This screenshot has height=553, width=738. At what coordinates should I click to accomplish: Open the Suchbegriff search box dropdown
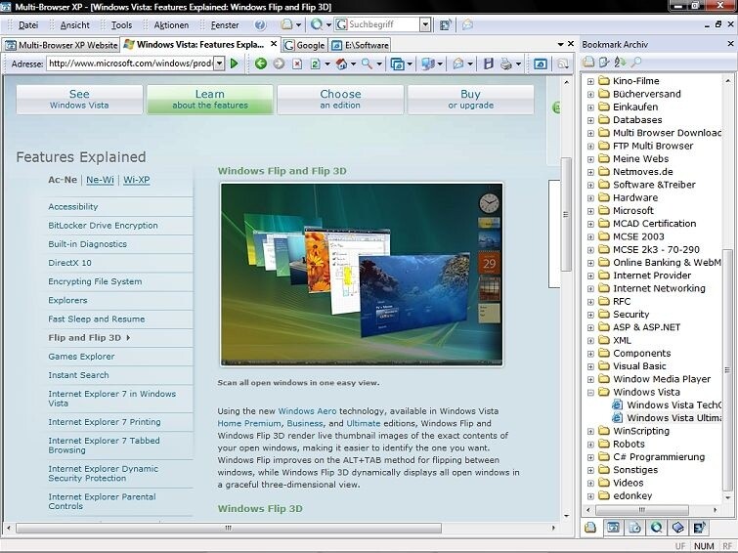point(425,24)
